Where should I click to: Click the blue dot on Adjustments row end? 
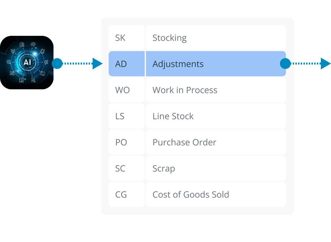[285, 63]
